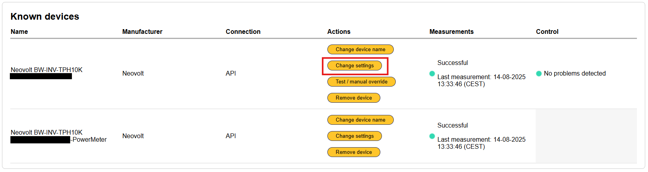This screenshot has height=172, width=648.
Task: Open Change settings for the PowerMeter device
Action: pos(354,136)
